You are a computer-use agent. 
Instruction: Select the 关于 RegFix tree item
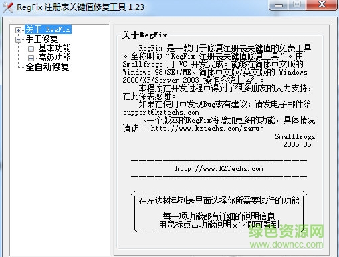click(x=48, y=29)
